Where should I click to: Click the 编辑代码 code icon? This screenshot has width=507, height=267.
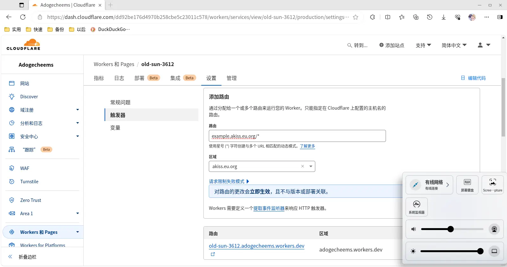click(463, 78)
